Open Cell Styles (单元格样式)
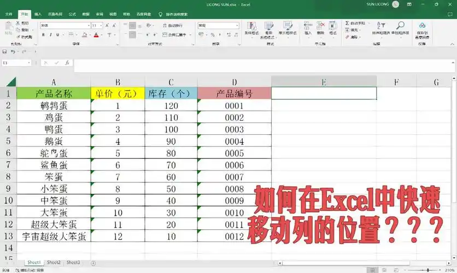Image resolution: width=457 pixels, height=273 pixels. (288, 28)
